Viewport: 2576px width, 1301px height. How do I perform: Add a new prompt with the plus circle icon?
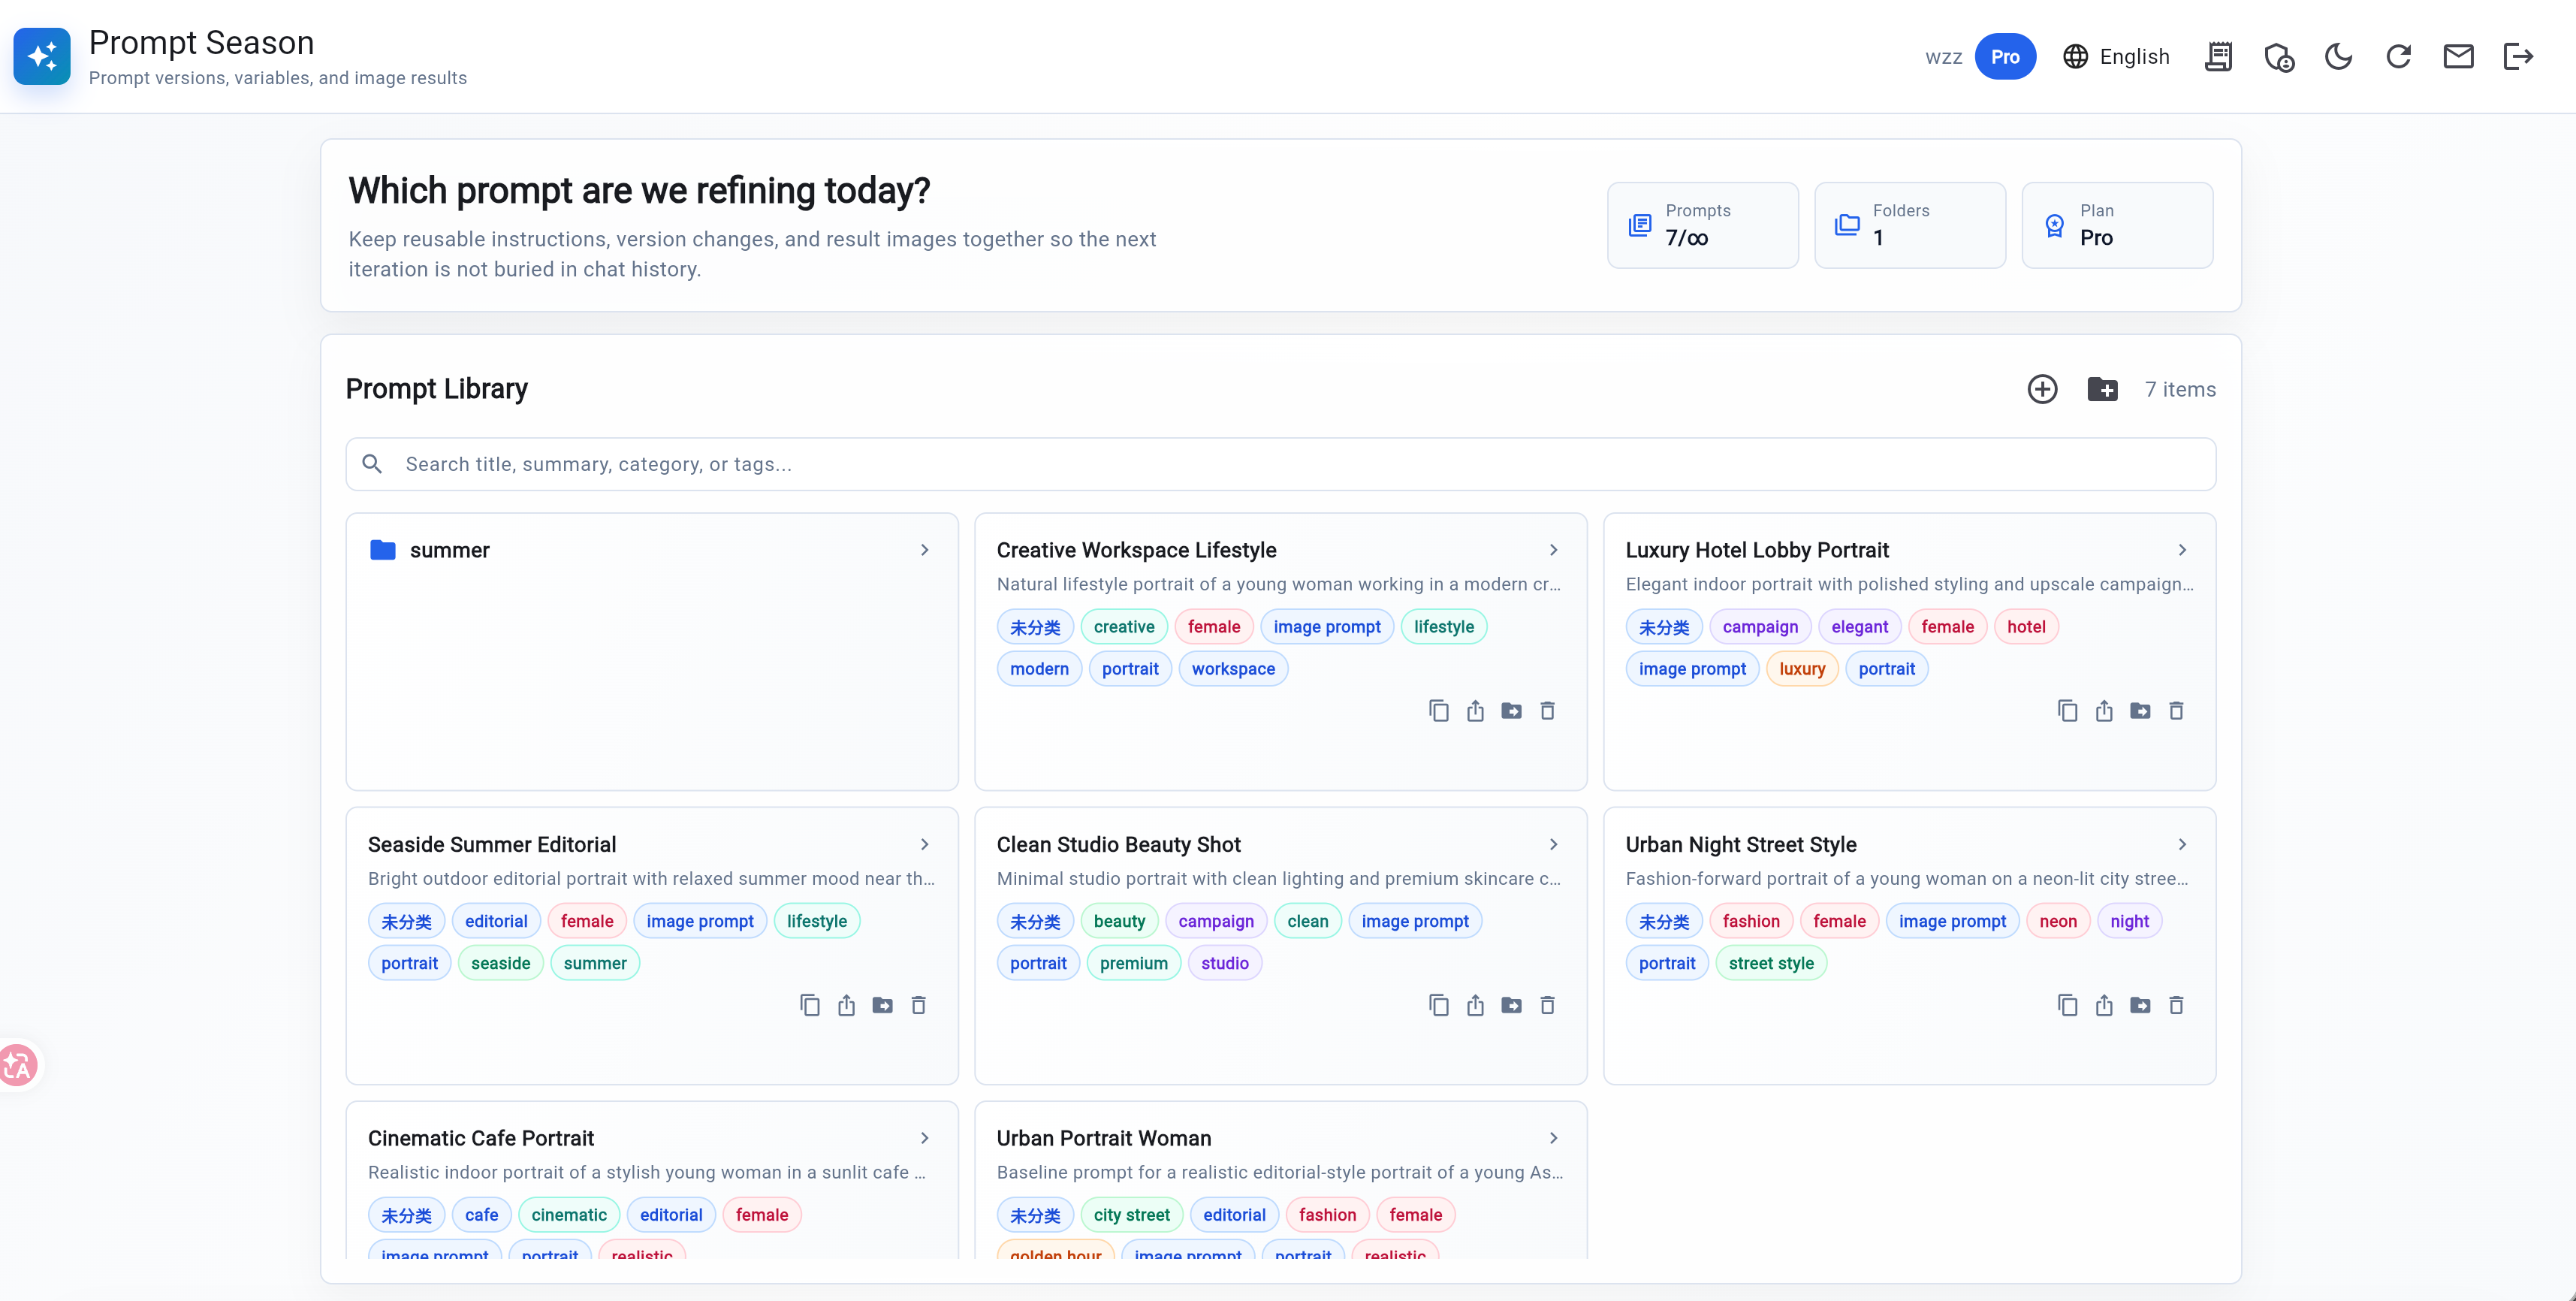pyautogui.click(x=2042, y=389)
